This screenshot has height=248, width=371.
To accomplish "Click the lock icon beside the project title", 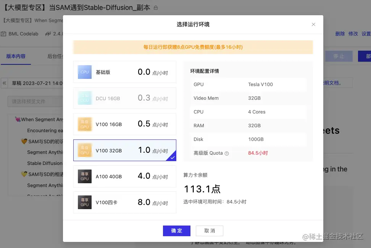I will click(155, 7).
